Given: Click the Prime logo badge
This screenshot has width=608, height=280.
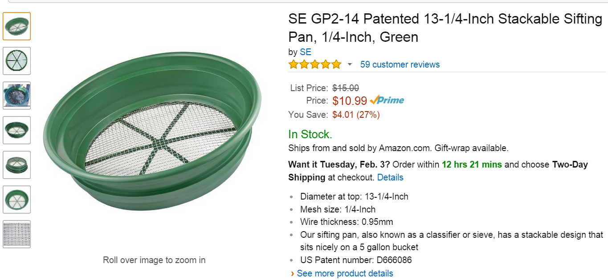Looking at the screenshot, I should point(387,100).
